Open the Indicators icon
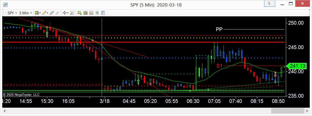This screenshot has width=312, height=116. coord(91,13)
